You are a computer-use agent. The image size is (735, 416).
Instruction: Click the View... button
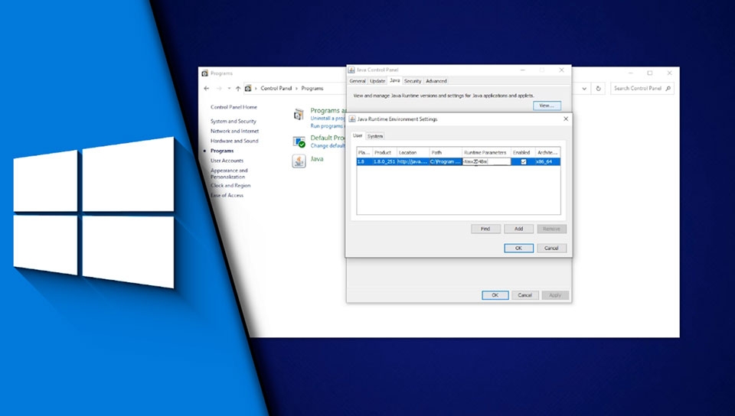(547, 106)
